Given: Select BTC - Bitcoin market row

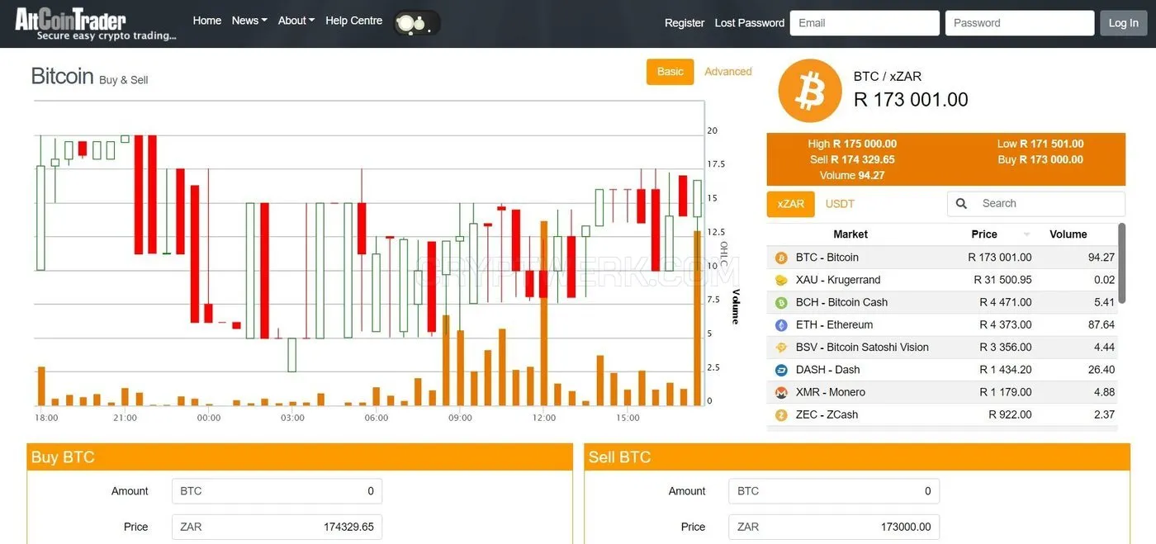Looking at the screenshot, I should coord(941,258).
